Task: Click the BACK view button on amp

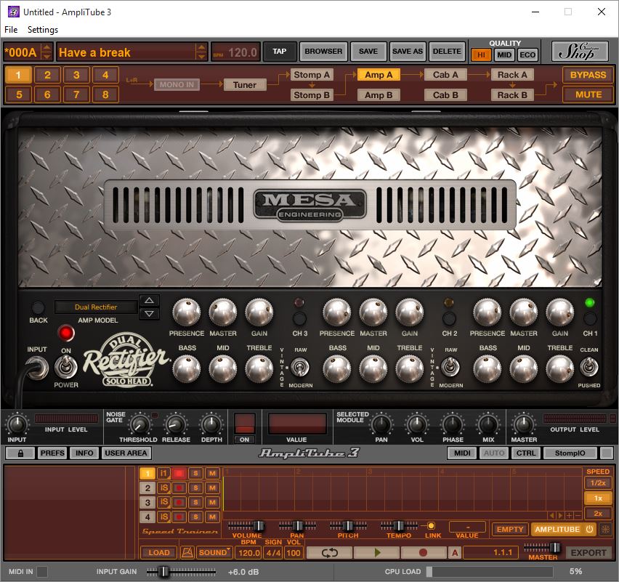Action: (38, 307)
